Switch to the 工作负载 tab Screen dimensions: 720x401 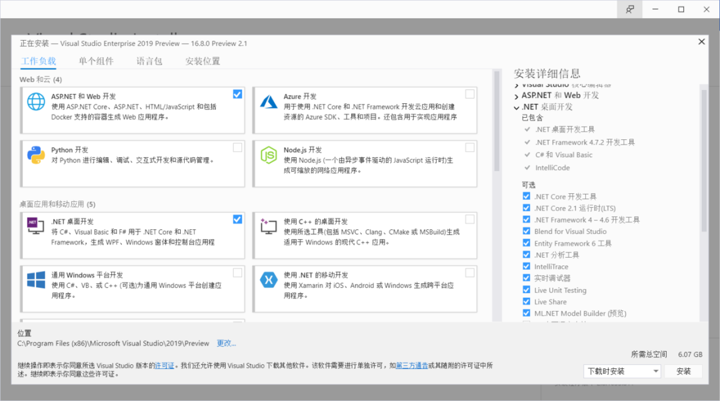[x=39, y=61]
